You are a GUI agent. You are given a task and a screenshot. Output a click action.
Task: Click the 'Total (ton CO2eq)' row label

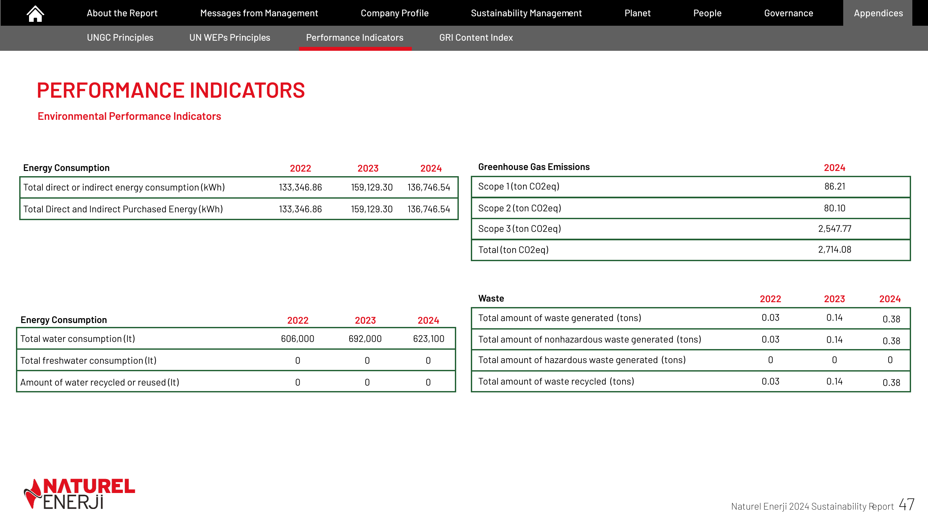tap(513, 250)
